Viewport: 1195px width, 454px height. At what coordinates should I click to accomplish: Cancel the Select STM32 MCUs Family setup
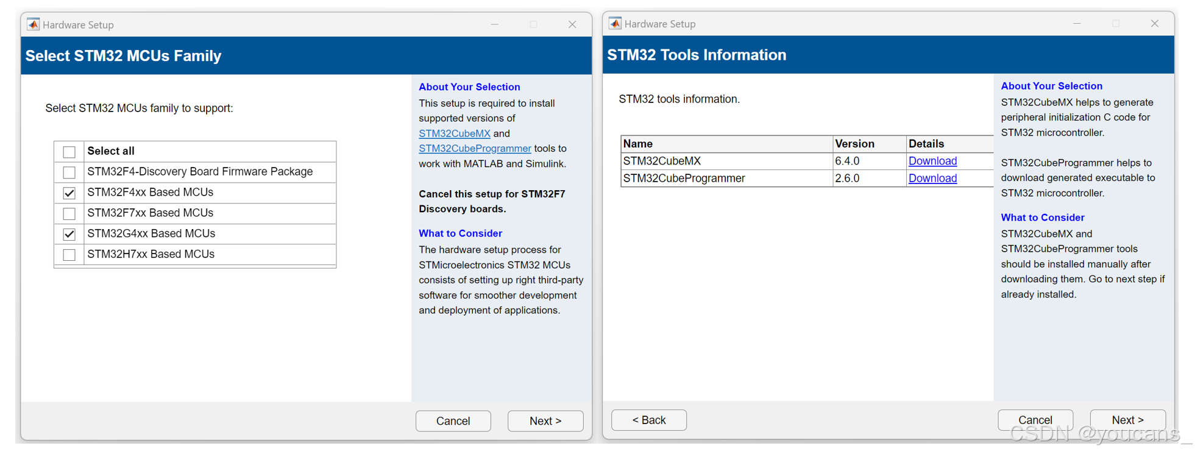[x=453, y=421]
